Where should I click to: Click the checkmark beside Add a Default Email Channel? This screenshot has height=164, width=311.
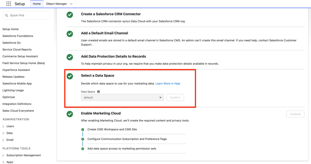click(70, 34)
